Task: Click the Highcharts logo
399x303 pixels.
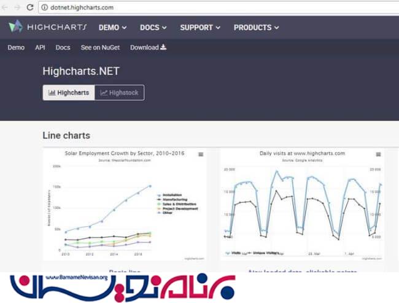Action: point(48,26)
